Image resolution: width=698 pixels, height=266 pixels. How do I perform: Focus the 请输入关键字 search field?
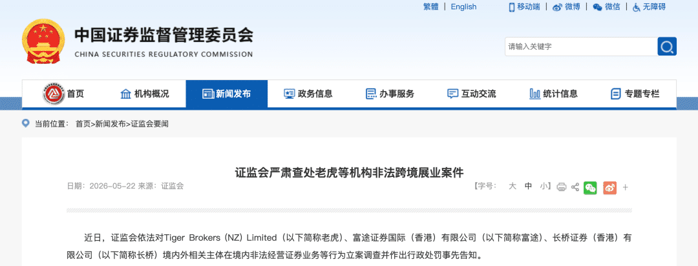click(x=581, y=46)
